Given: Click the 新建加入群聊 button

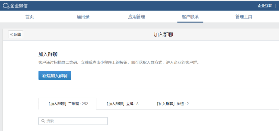Looking at the screenshot, I should pos(55,76).
